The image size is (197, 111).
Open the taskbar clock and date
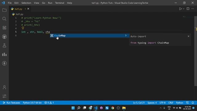pos(187,108)
